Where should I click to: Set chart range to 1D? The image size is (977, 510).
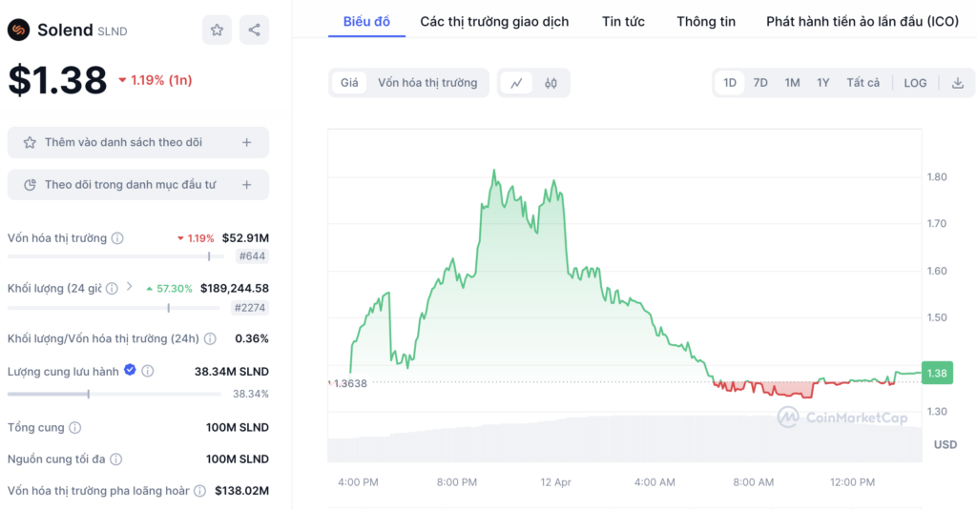[x=730, y=83]
